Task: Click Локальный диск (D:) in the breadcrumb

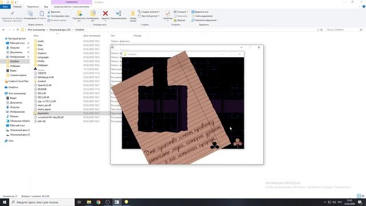Action: (x=60, y=30)
